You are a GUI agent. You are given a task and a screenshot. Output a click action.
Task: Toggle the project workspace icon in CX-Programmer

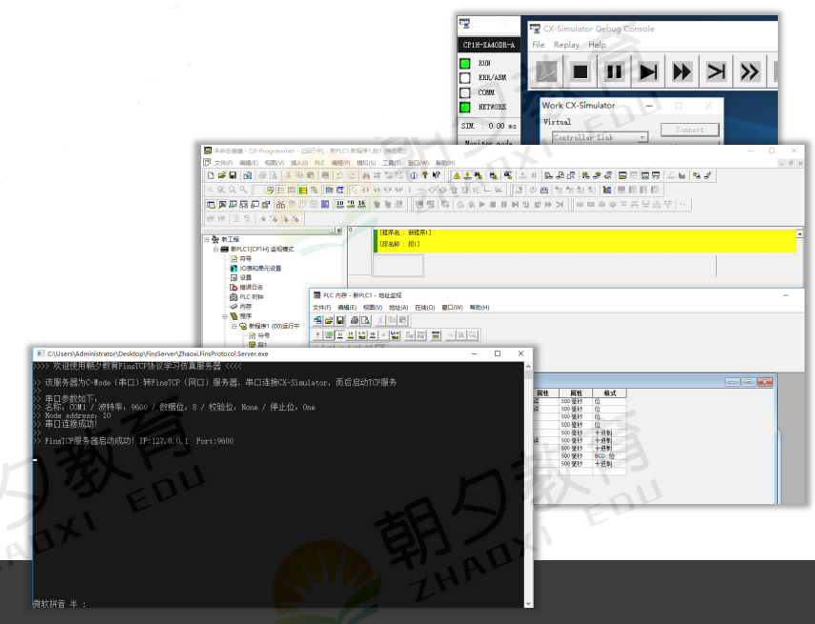(x=211, y=204)
